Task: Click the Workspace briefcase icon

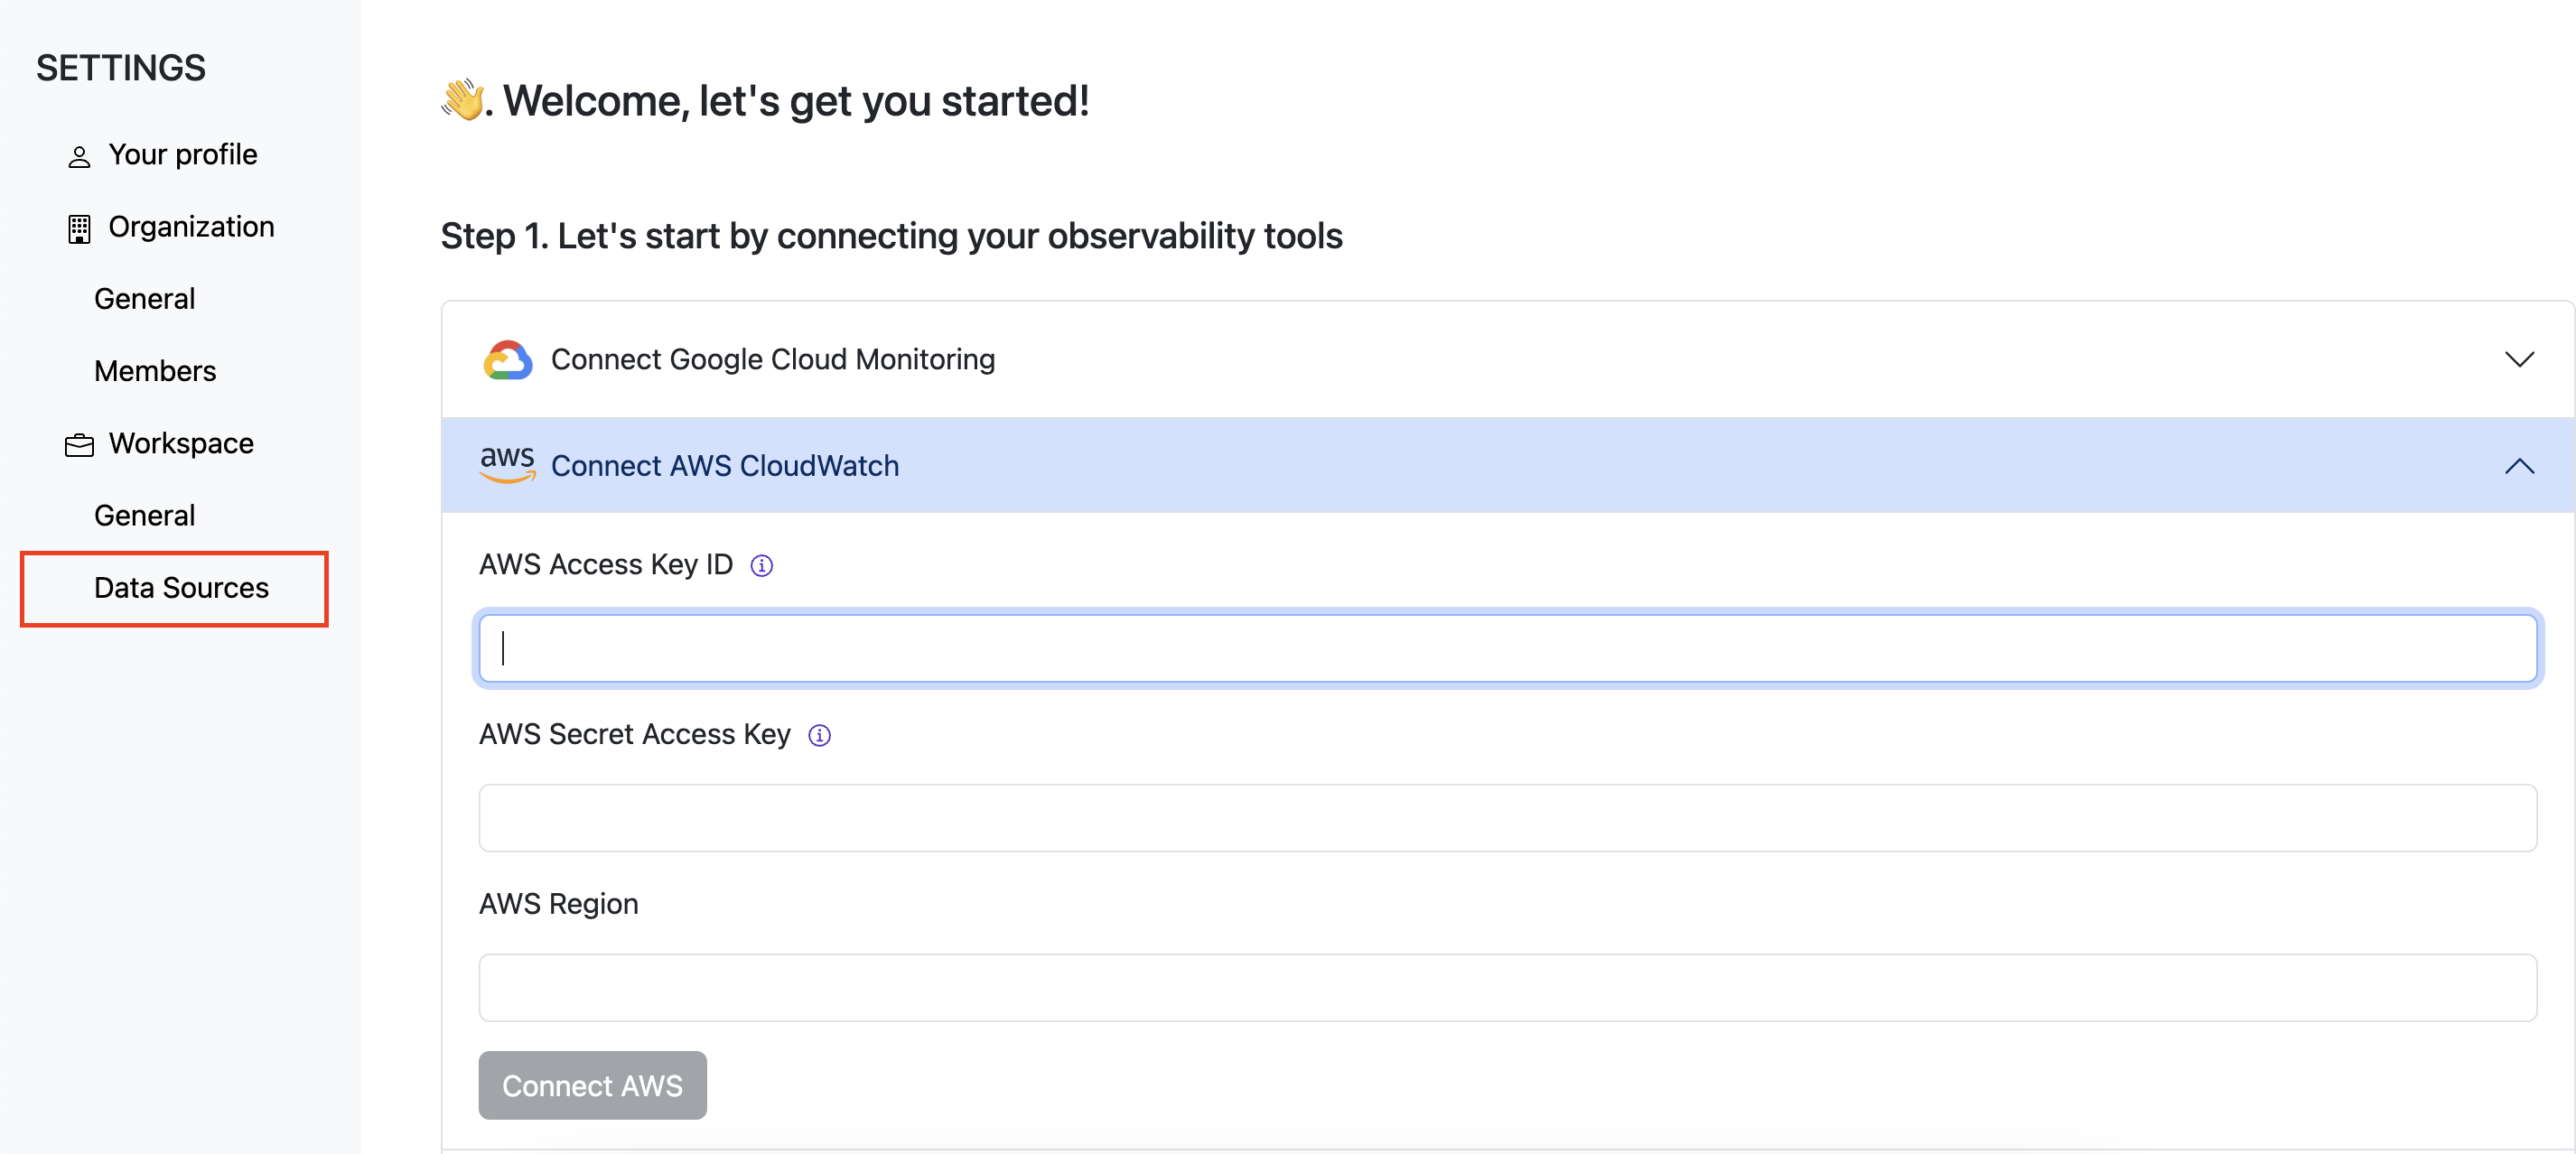Action: pos(79,445)
